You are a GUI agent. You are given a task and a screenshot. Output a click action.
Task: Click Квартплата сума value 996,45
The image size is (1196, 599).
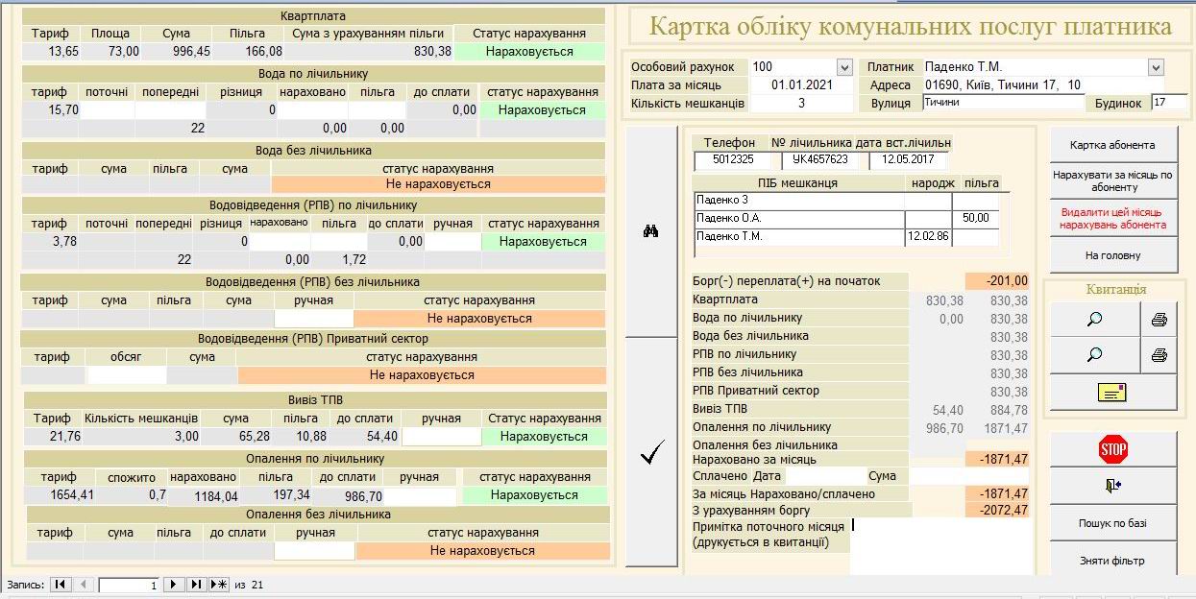coord(177,52)
